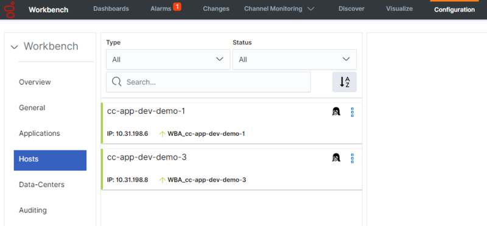Open Overview in the sidebar

pyautogui.click(x=35, y=82)
